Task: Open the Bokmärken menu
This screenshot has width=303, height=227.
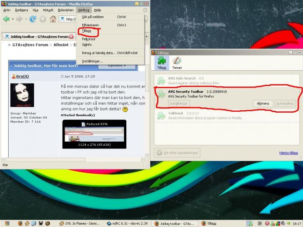Action: pos(66,10)
